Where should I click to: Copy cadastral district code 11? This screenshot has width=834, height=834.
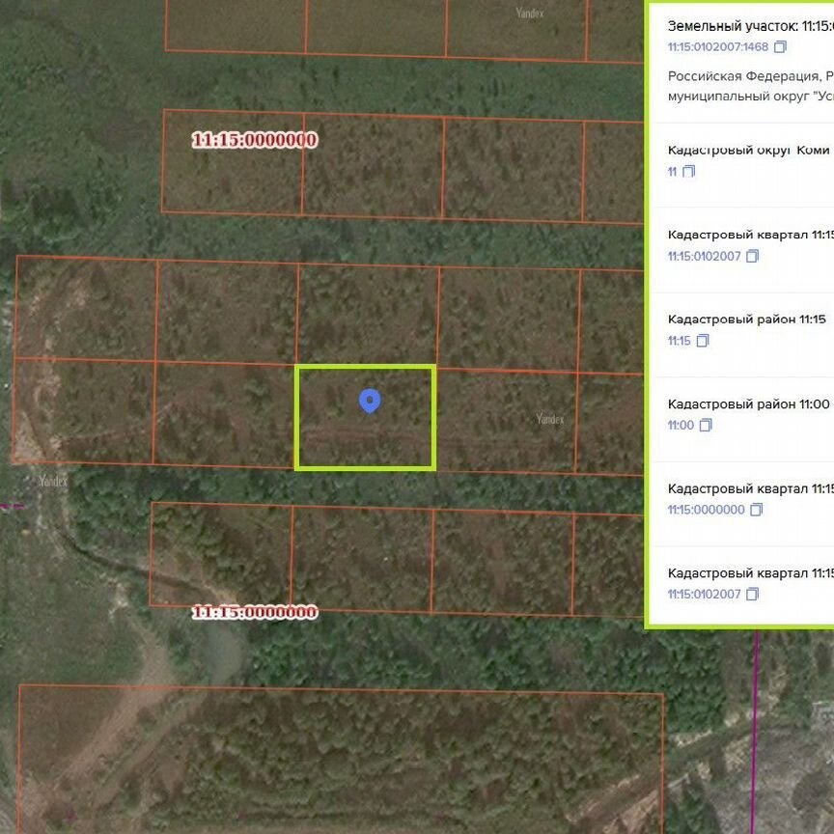click(688, 172)
